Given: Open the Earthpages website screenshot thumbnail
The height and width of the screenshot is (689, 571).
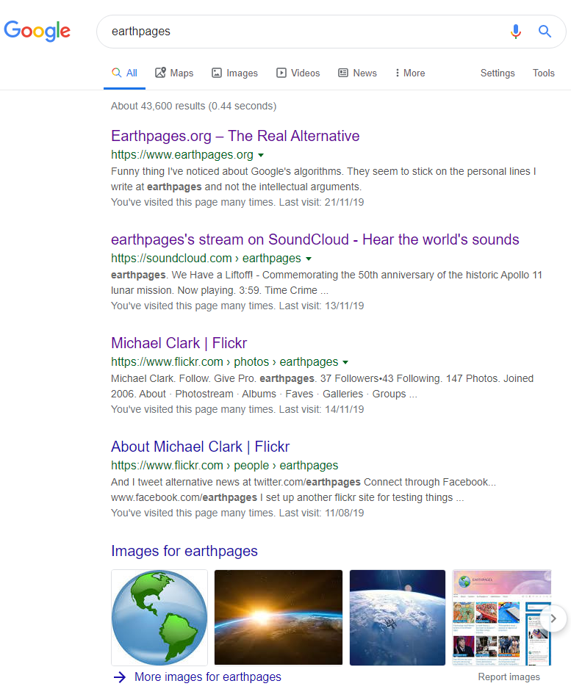Looking at the screenshot, I should point(501,617).
